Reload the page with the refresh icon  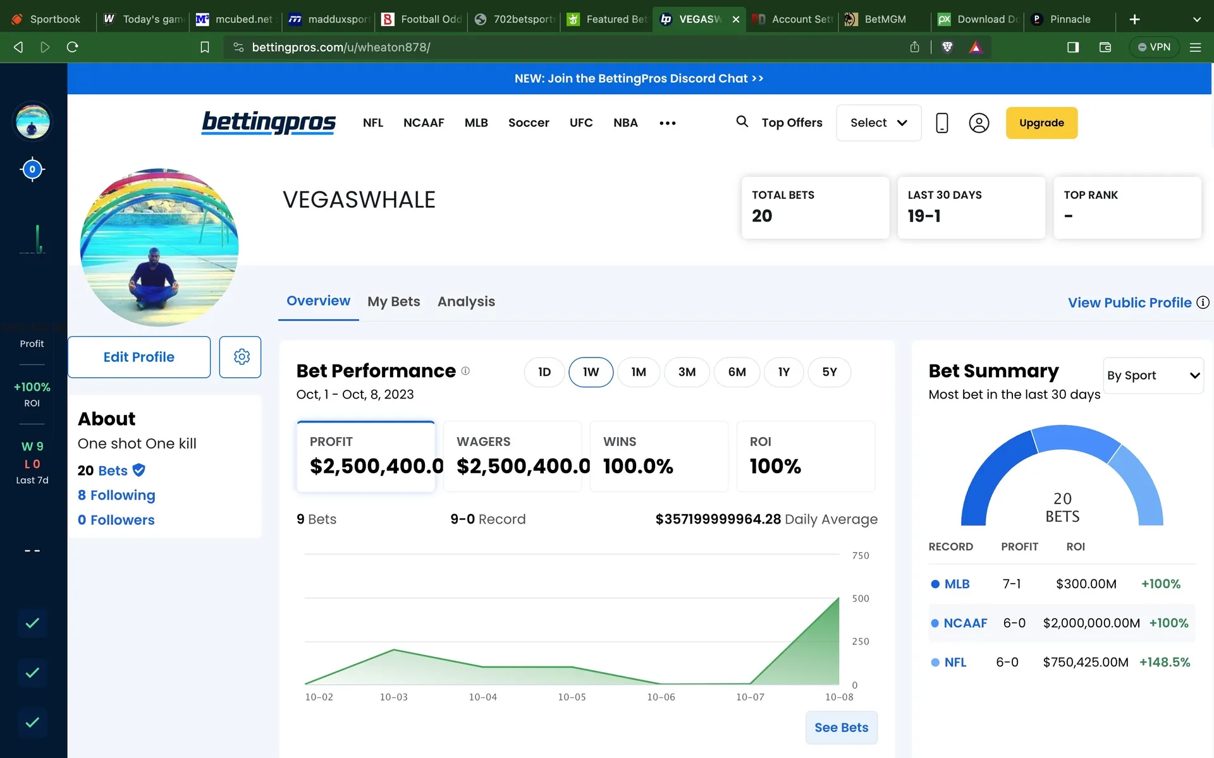(73, 47)
